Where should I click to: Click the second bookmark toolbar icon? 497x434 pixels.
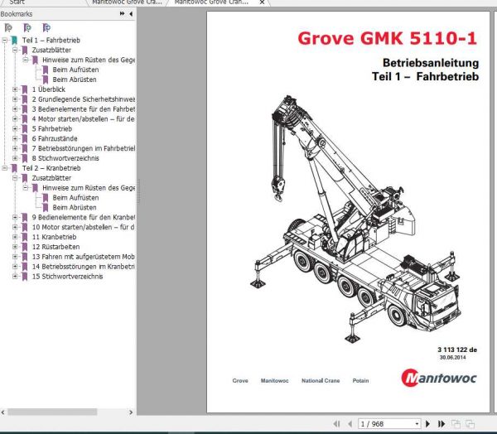point(27,28)
